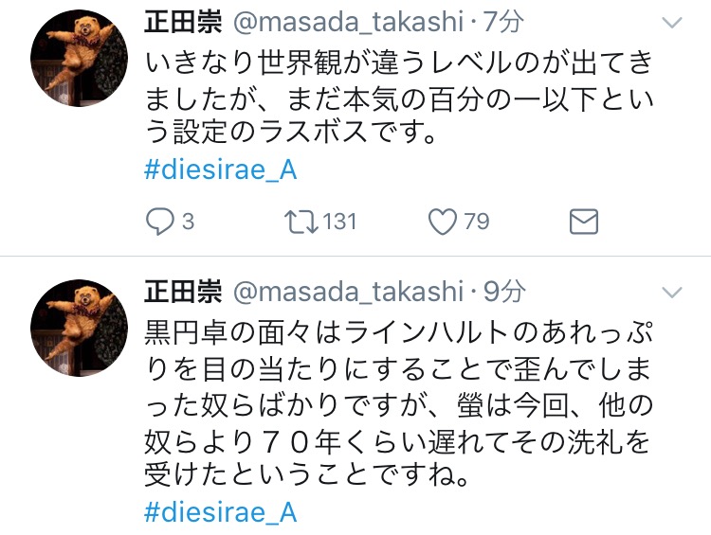Tap the bear avatar on the 9分 tweet
The height and width of the screenshot is (535, 711).
click(x=79, y=328)
